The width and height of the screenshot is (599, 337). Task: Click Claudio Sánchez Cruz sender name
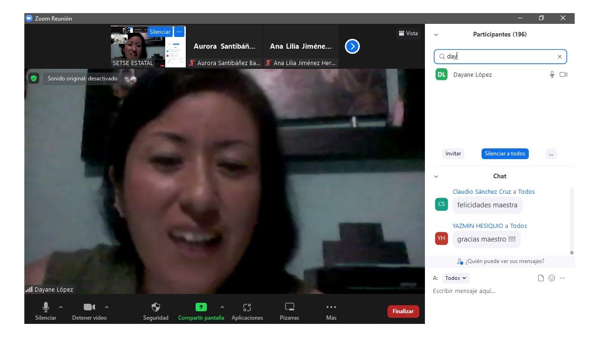click(482, 191)
